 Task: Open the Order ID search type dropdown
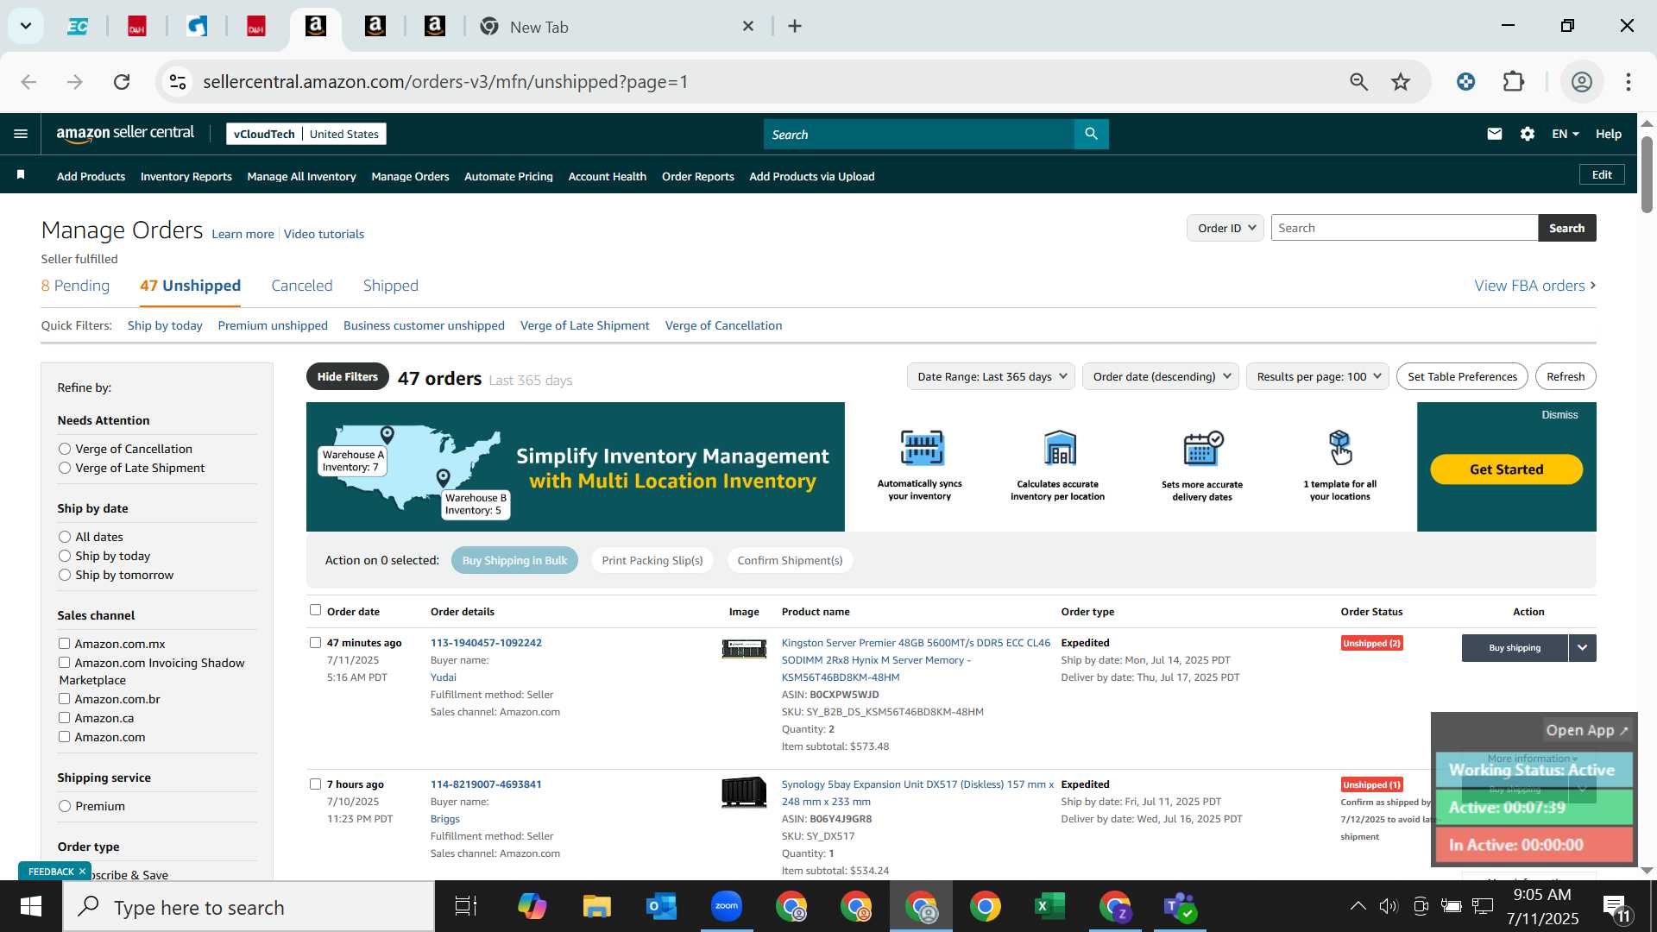[1225, 228]
